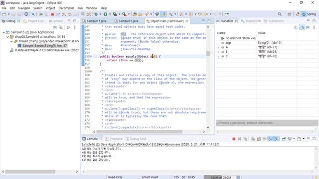Collapse the Sample16 (2) launch node
Viewport: 319px width, 179px height.
click(3, 32)
